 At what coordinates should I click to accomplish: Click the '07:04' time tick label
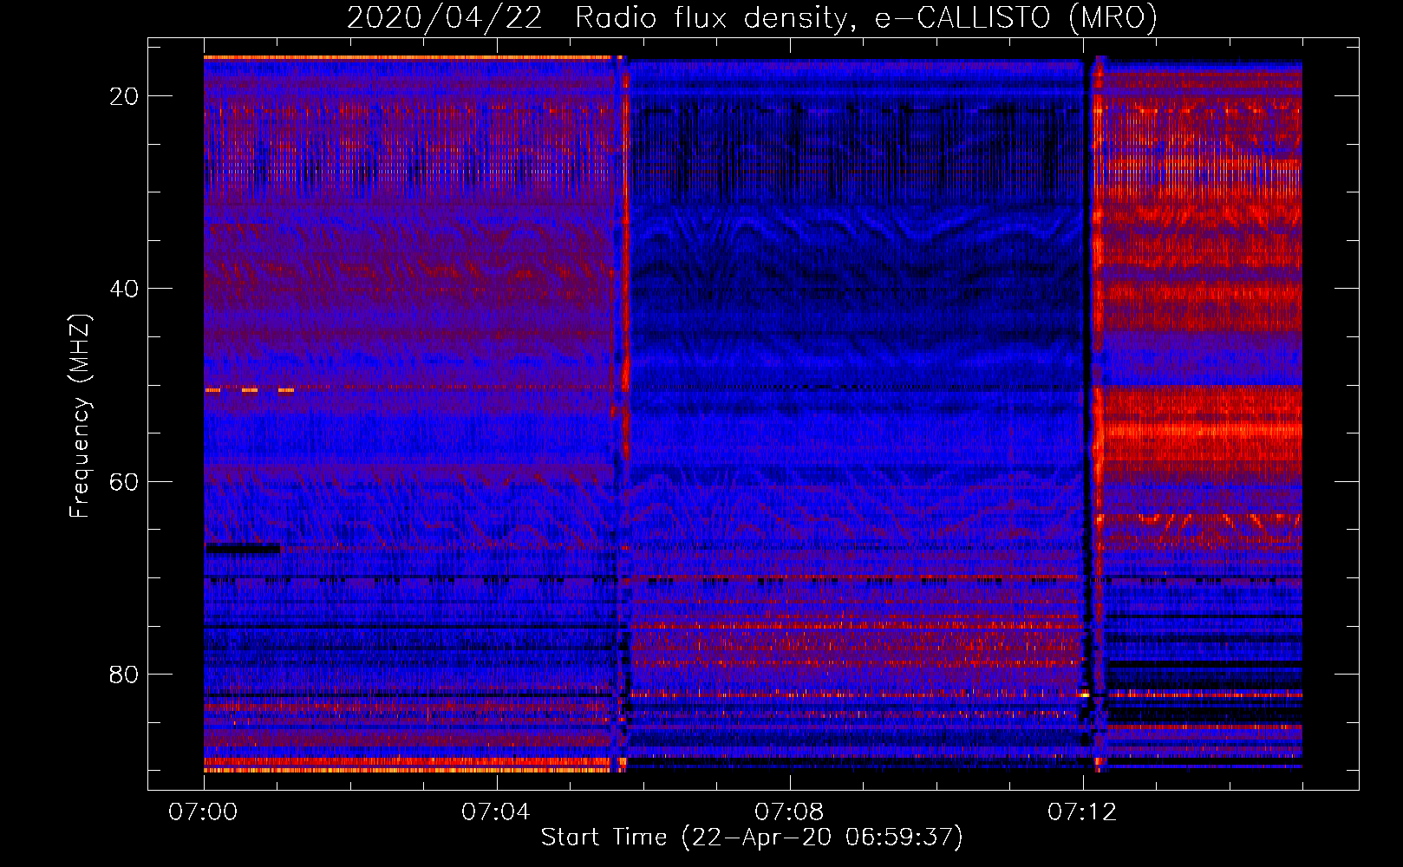496,812
